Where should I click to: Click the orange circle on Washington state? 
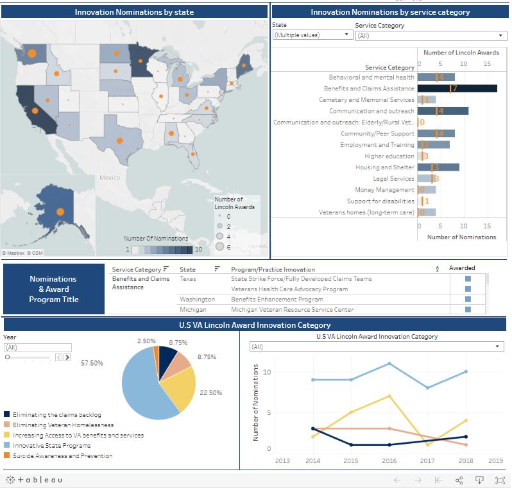click(31, 53)
